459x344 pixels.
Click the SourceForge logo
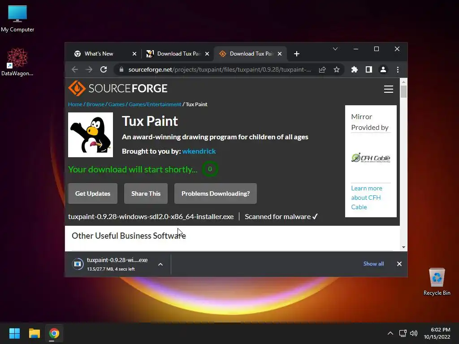click(118, 88)
